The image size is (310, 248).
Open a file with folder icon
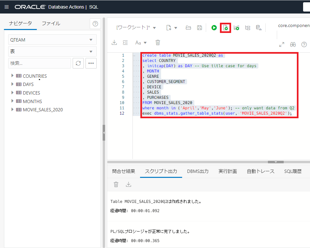[x=188, y=28]
